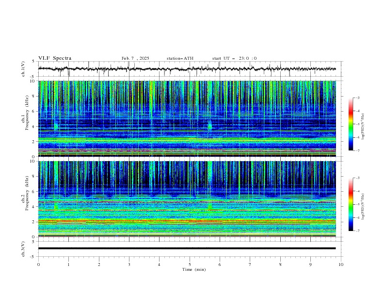
Task: Click the ch.1 PSD color scale bar
Action: (351, 124)
